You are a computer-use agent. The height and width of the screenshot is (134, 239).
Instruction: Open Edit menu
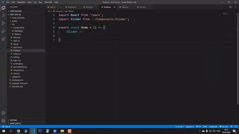coord(13,2)
